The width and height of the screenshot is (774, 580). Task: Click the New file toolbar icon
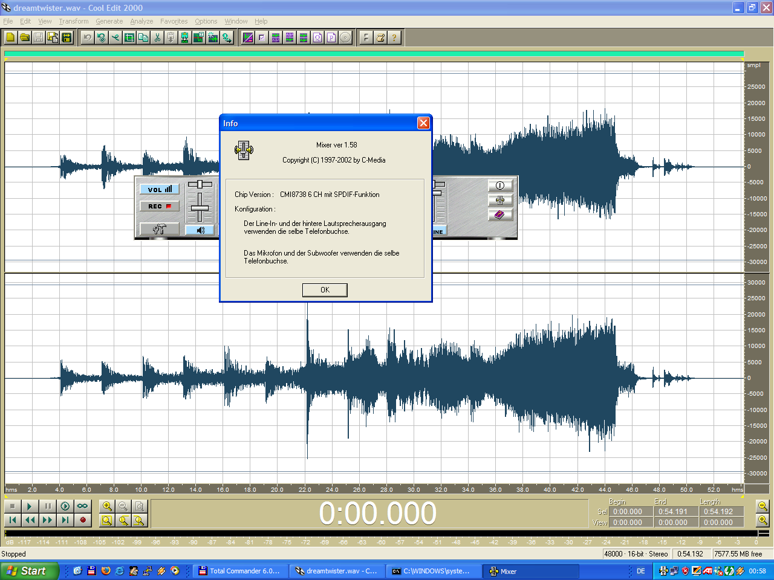pos(10,37)
